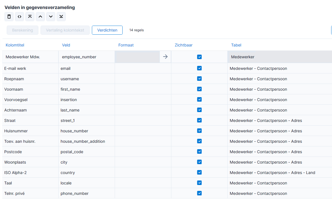Viewport: 332px width, 203px height.
Task: Click the 'locale' field cell
Action: (x=87, y=183)
